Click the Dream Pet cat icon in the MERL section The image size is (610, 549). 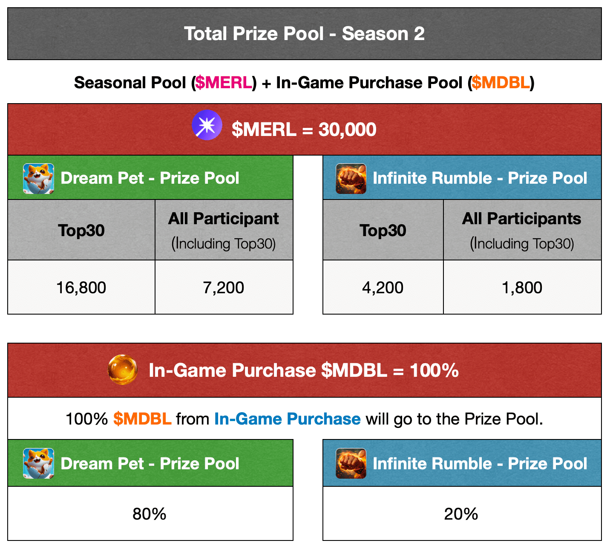(x=38, y=179)
